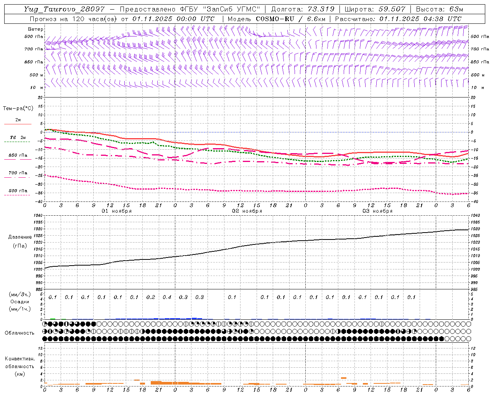This screenshot has width=491, height=393.
Task: Click the '01 ноября' date label
Action: pyautogui.click(x=116, y=211)
